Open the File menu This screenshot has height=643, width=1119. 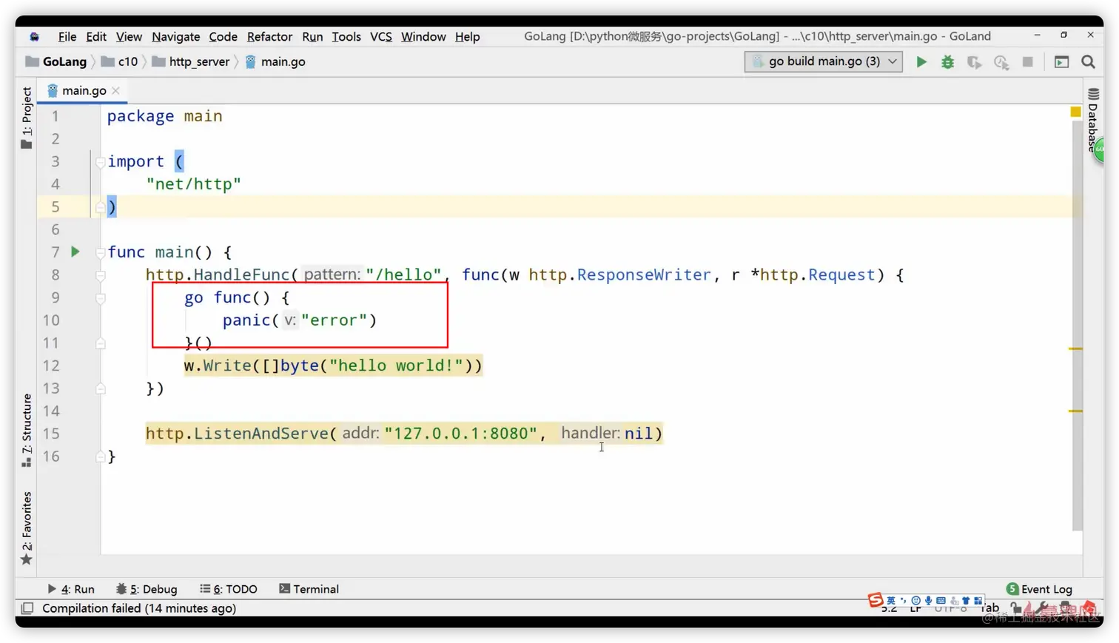(67, 36)
